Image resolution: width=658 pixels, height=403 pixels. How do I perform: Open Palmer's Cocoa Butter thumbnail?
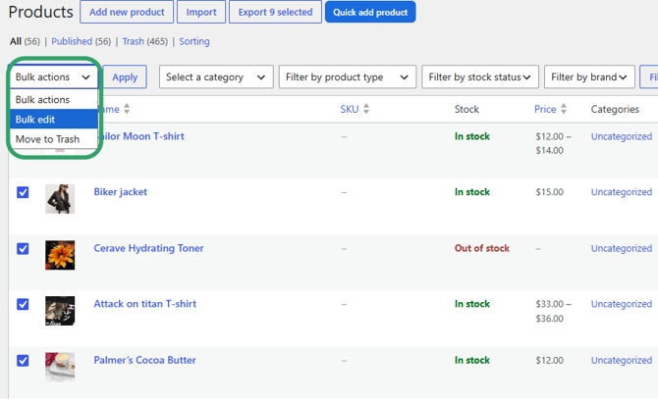click(x=60, y=367)
